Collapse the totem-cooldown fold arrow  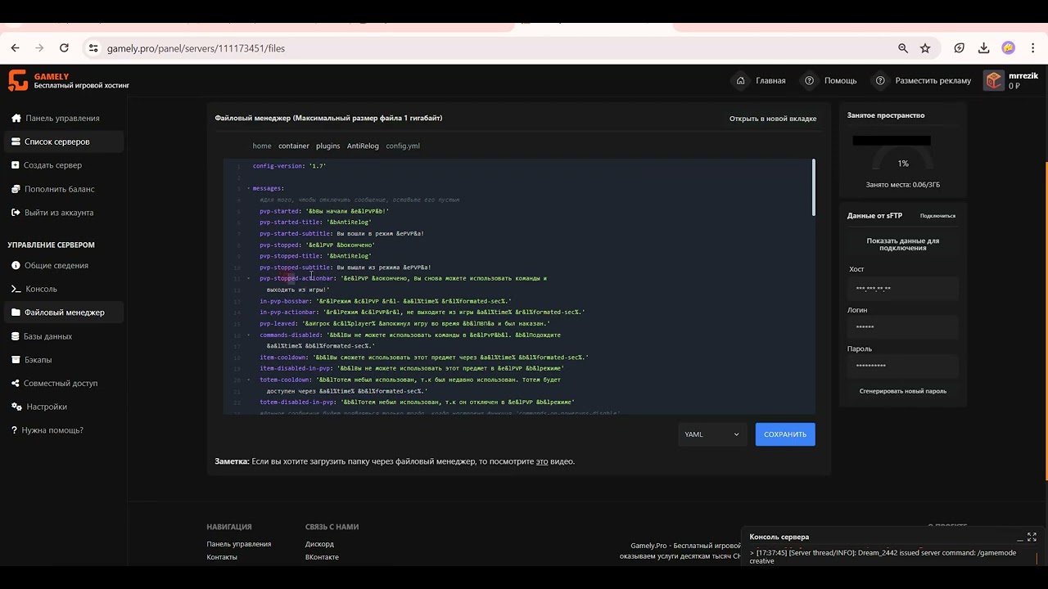(249, 380)
